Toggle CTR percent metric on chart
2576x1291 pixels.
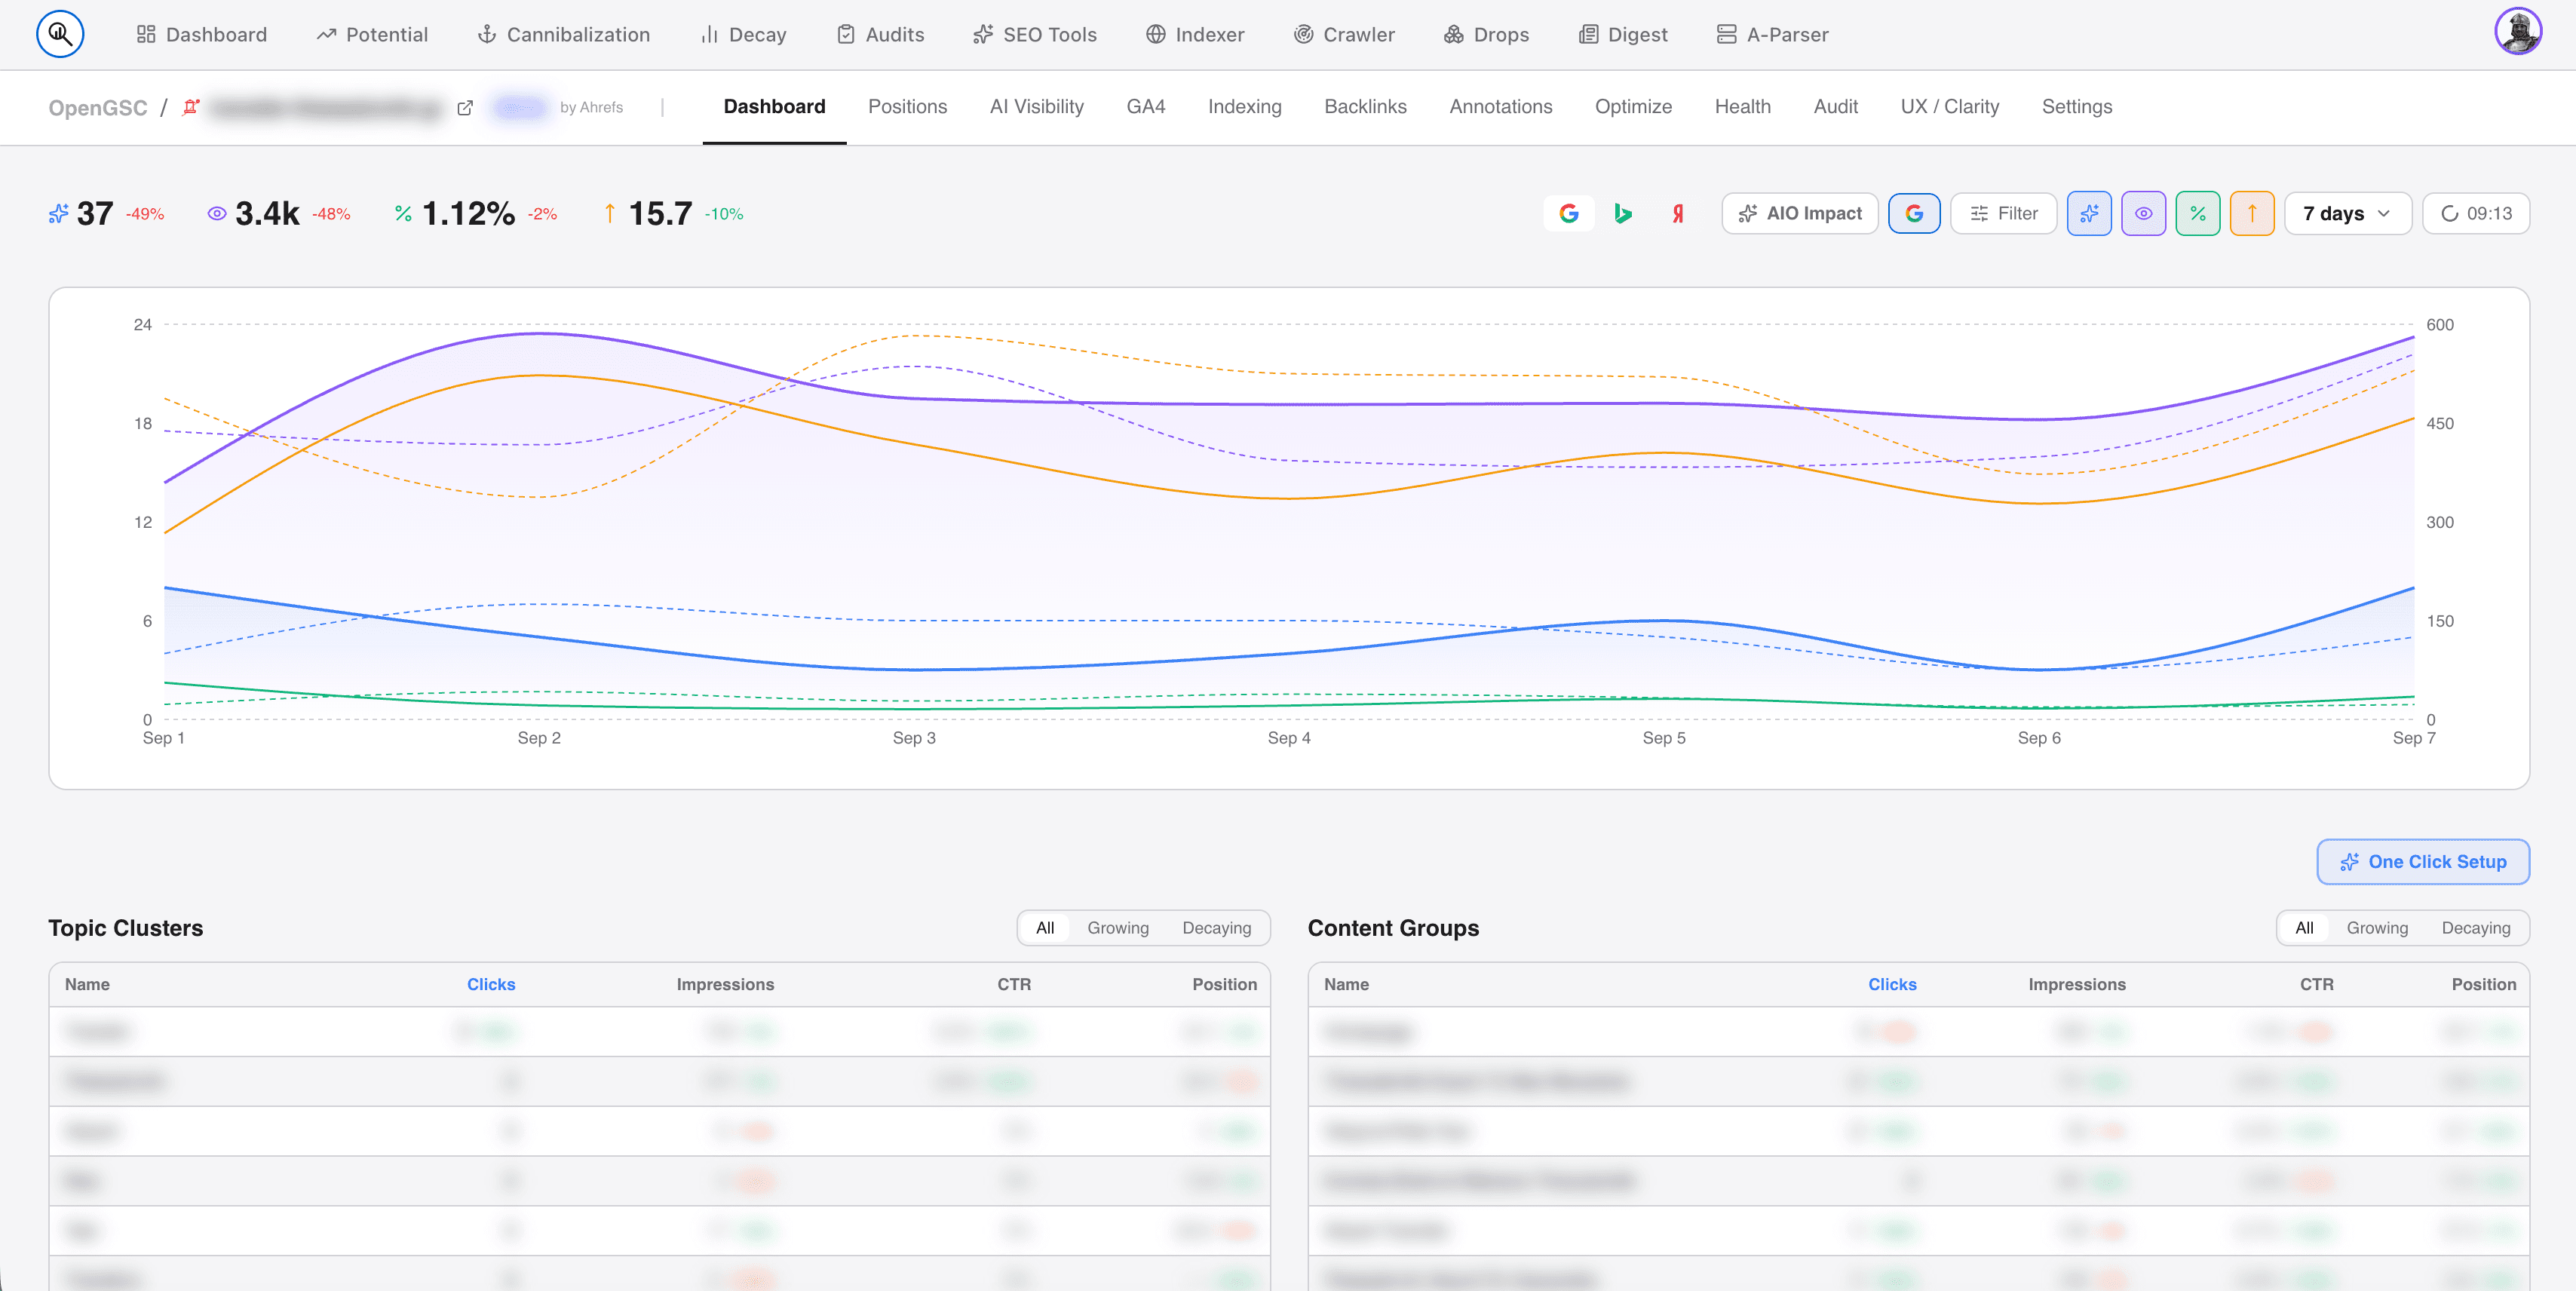(2197, 213)
